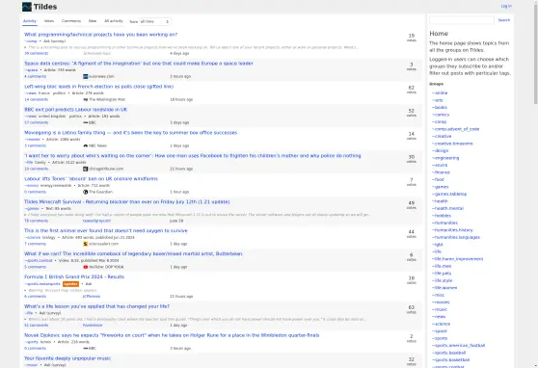Click The Washington Post source favicon
The width and height of the screenshot is (538, 368).
point(86,99)
